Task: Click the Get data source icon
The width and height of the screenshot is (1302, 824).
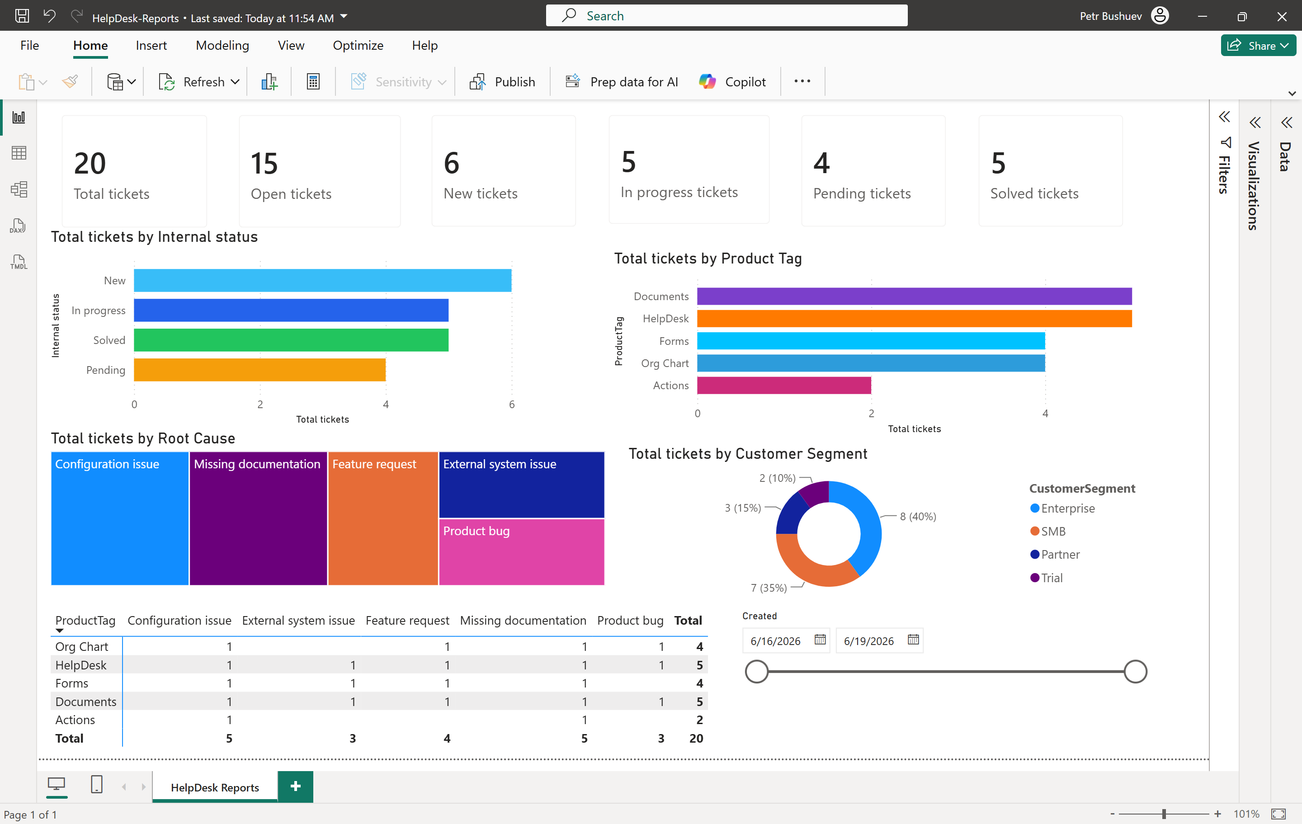Action: point(115,82)
